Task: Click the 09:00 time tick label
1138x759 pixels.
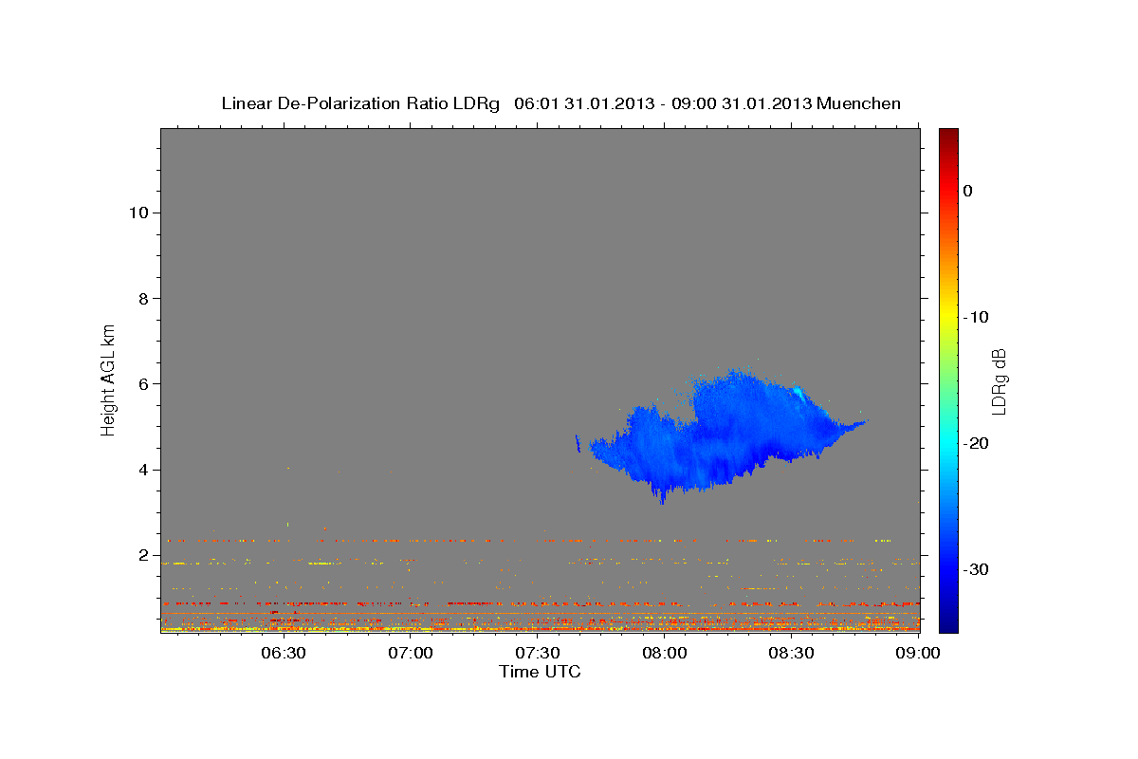Action: click(x=918, y=653)
